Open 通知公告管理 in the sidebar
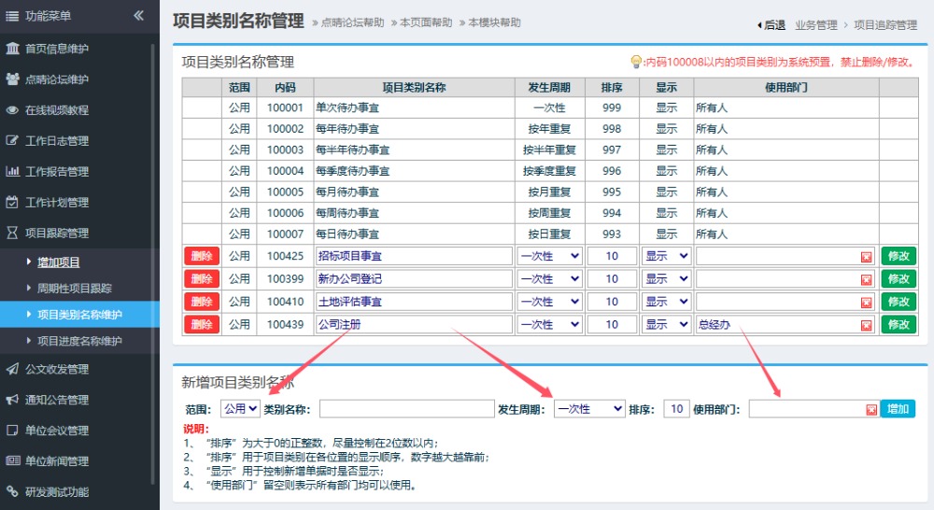 click(57, 400)
